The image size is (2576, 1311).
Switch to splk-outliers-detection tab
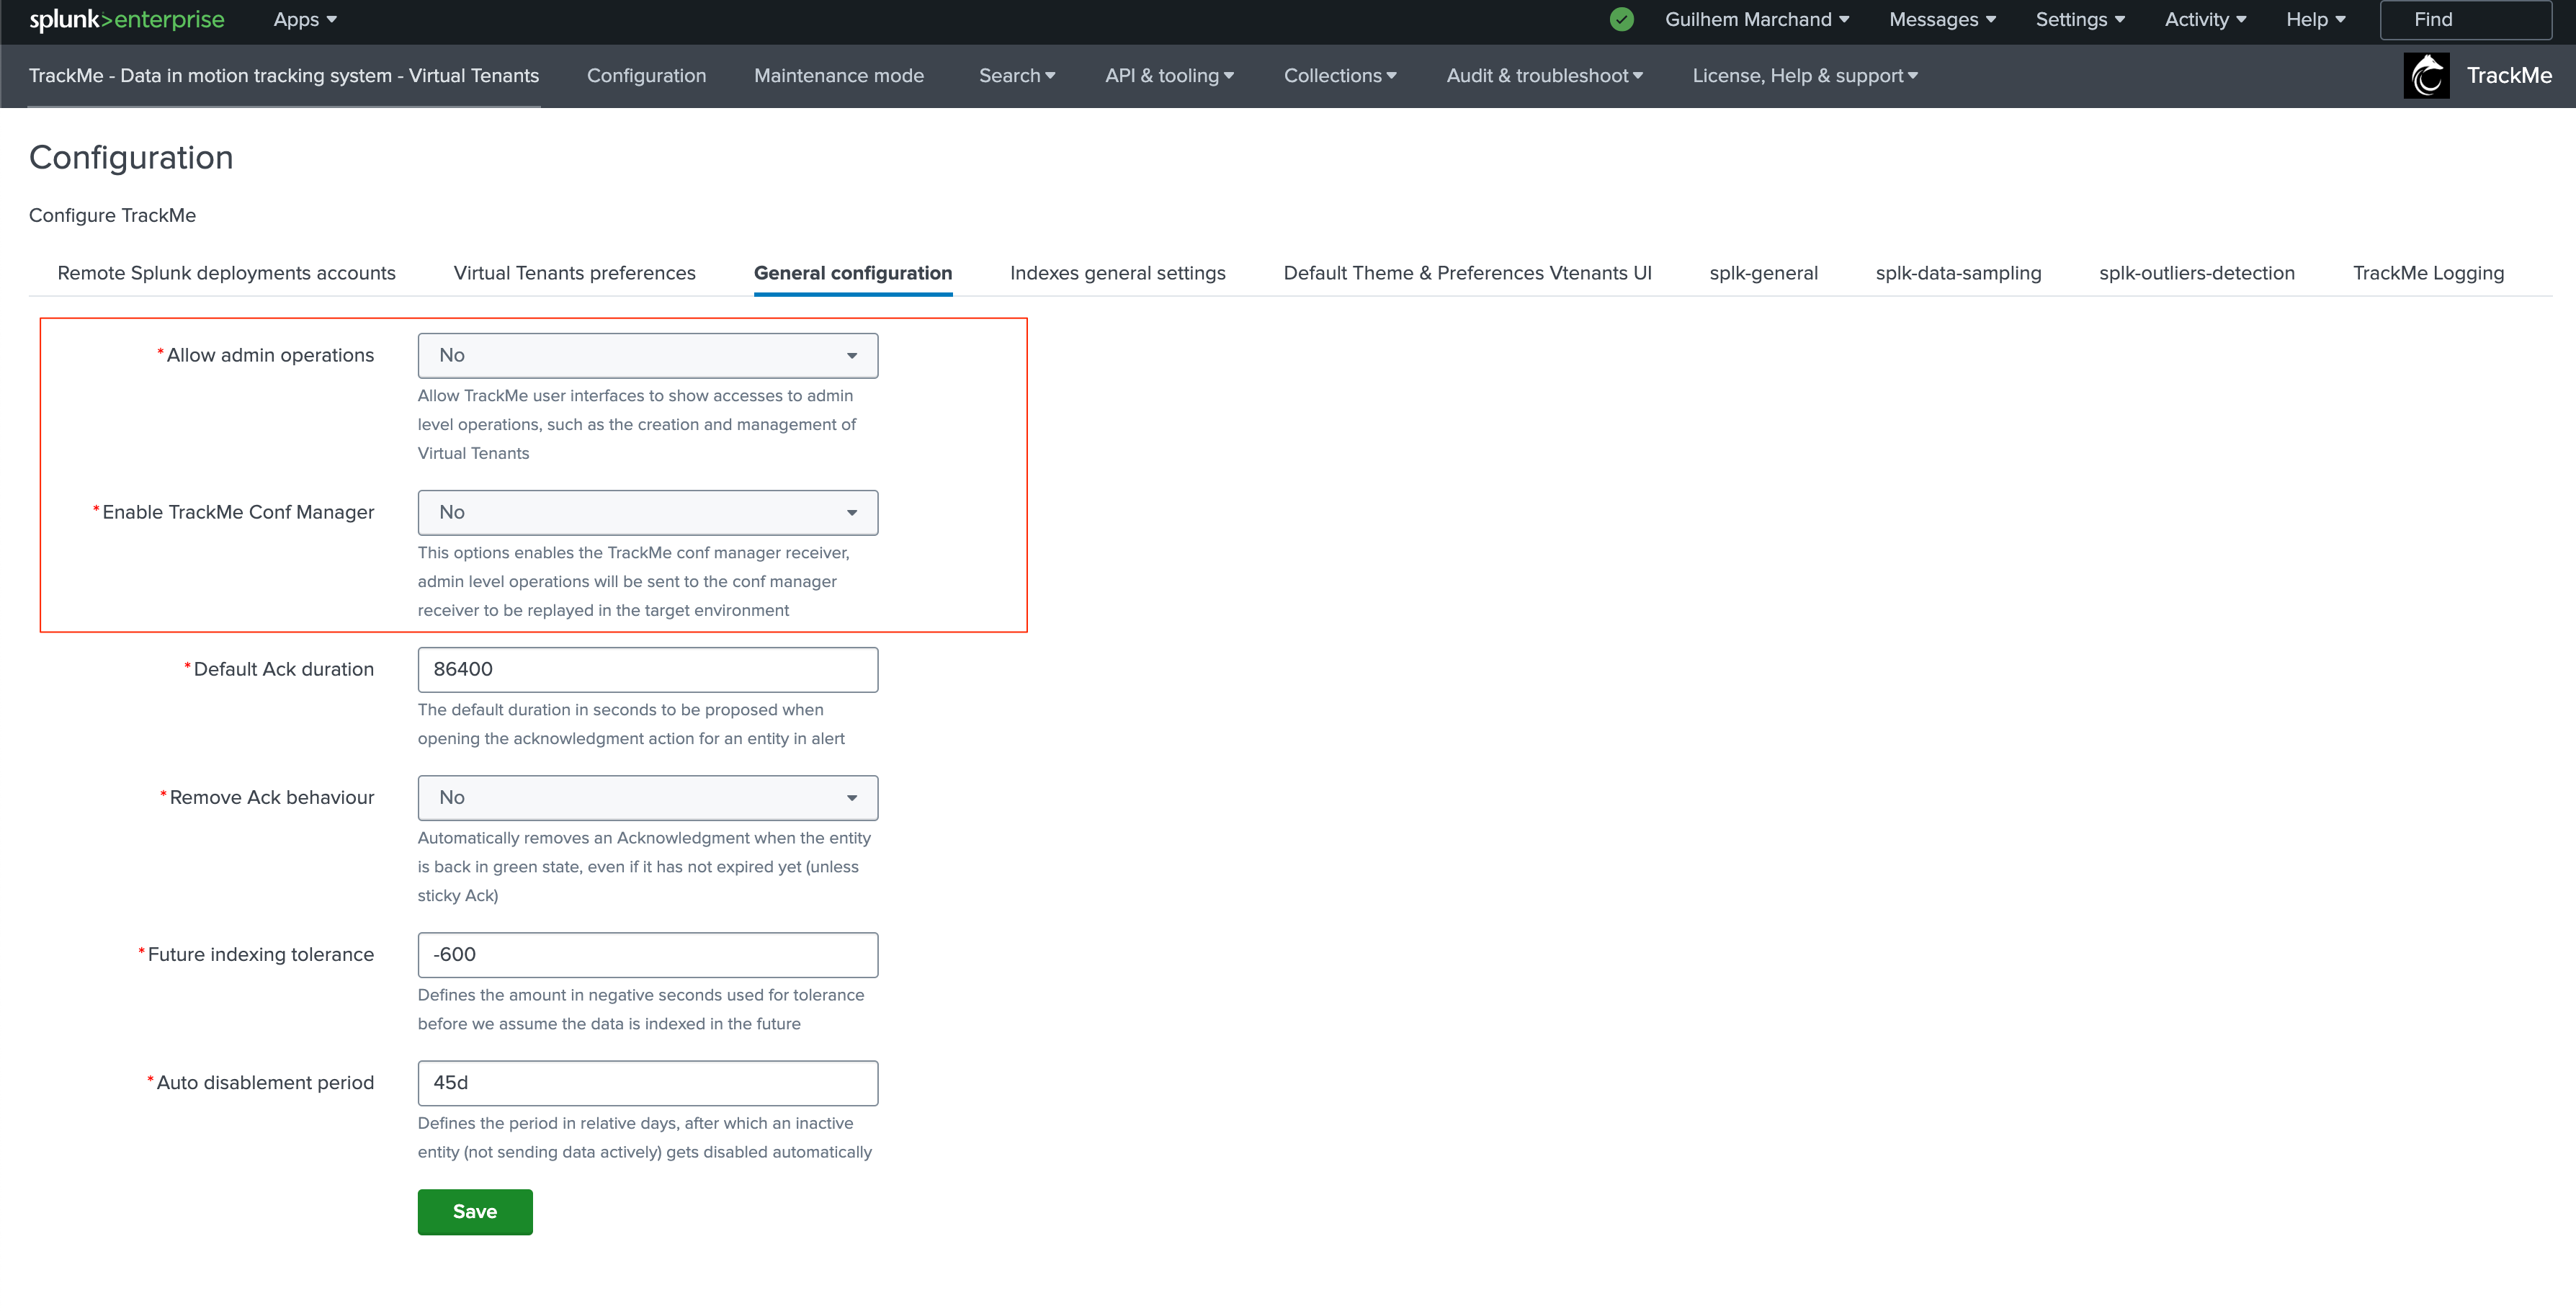[x=2196, y=273]
